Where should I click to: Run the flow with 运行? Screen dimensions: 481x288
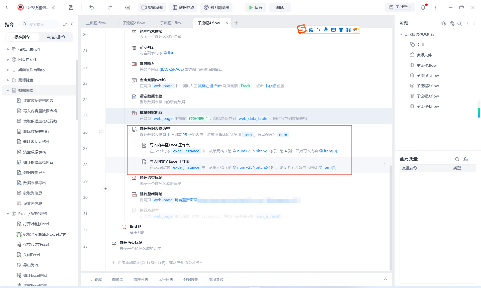256,8
